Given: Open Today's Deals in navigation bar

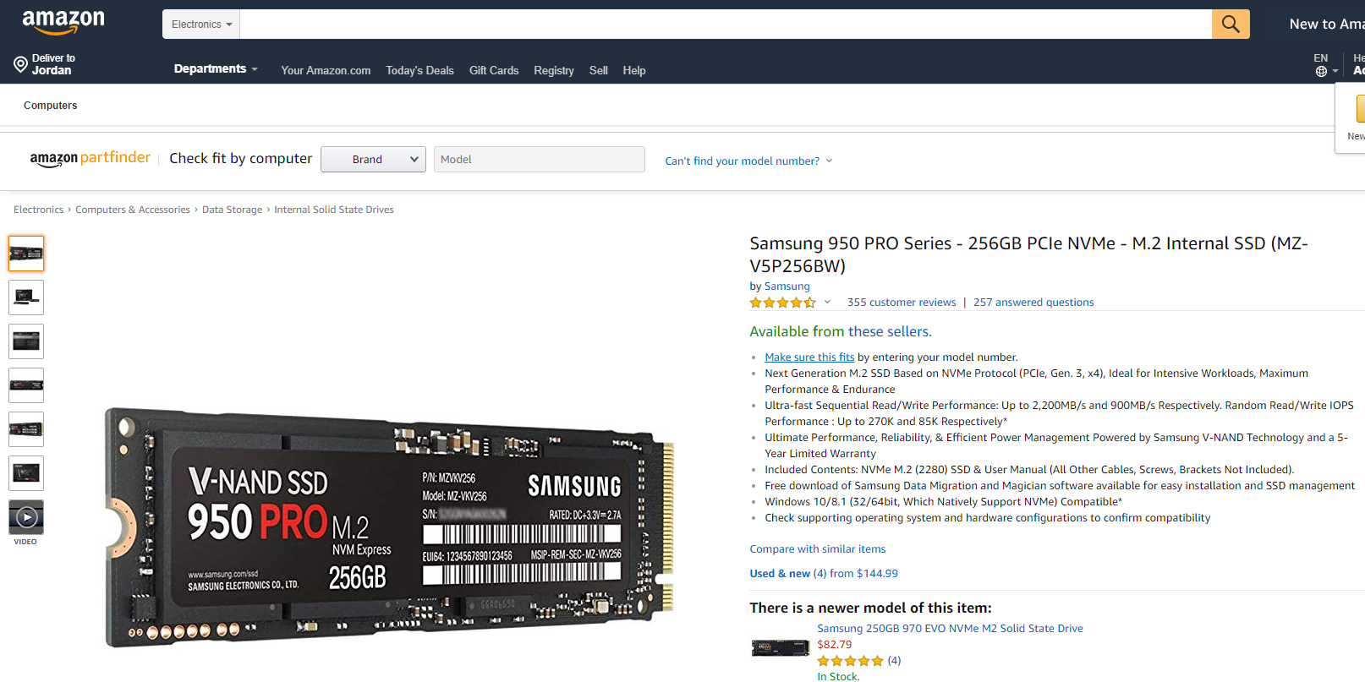Looking at the screenshot, I should coord(419,70).
